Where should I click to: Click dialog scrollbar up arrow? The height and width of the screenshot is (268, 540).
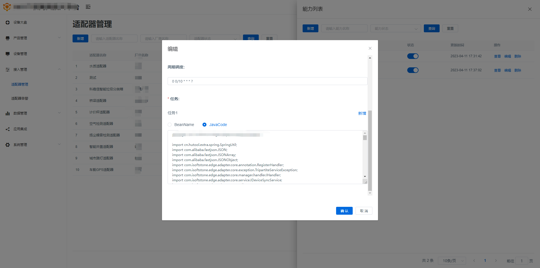(370, 58)
